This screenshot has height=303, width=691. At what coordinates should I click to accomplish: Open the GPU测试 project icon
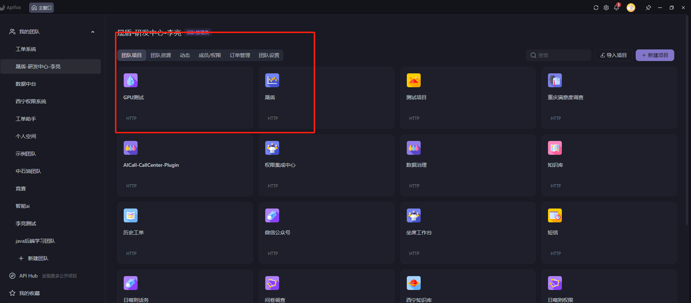131,80
